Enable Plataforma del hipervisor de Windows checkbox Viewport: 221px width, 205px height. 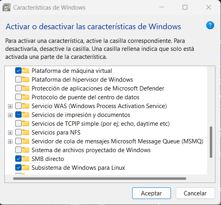18,80
